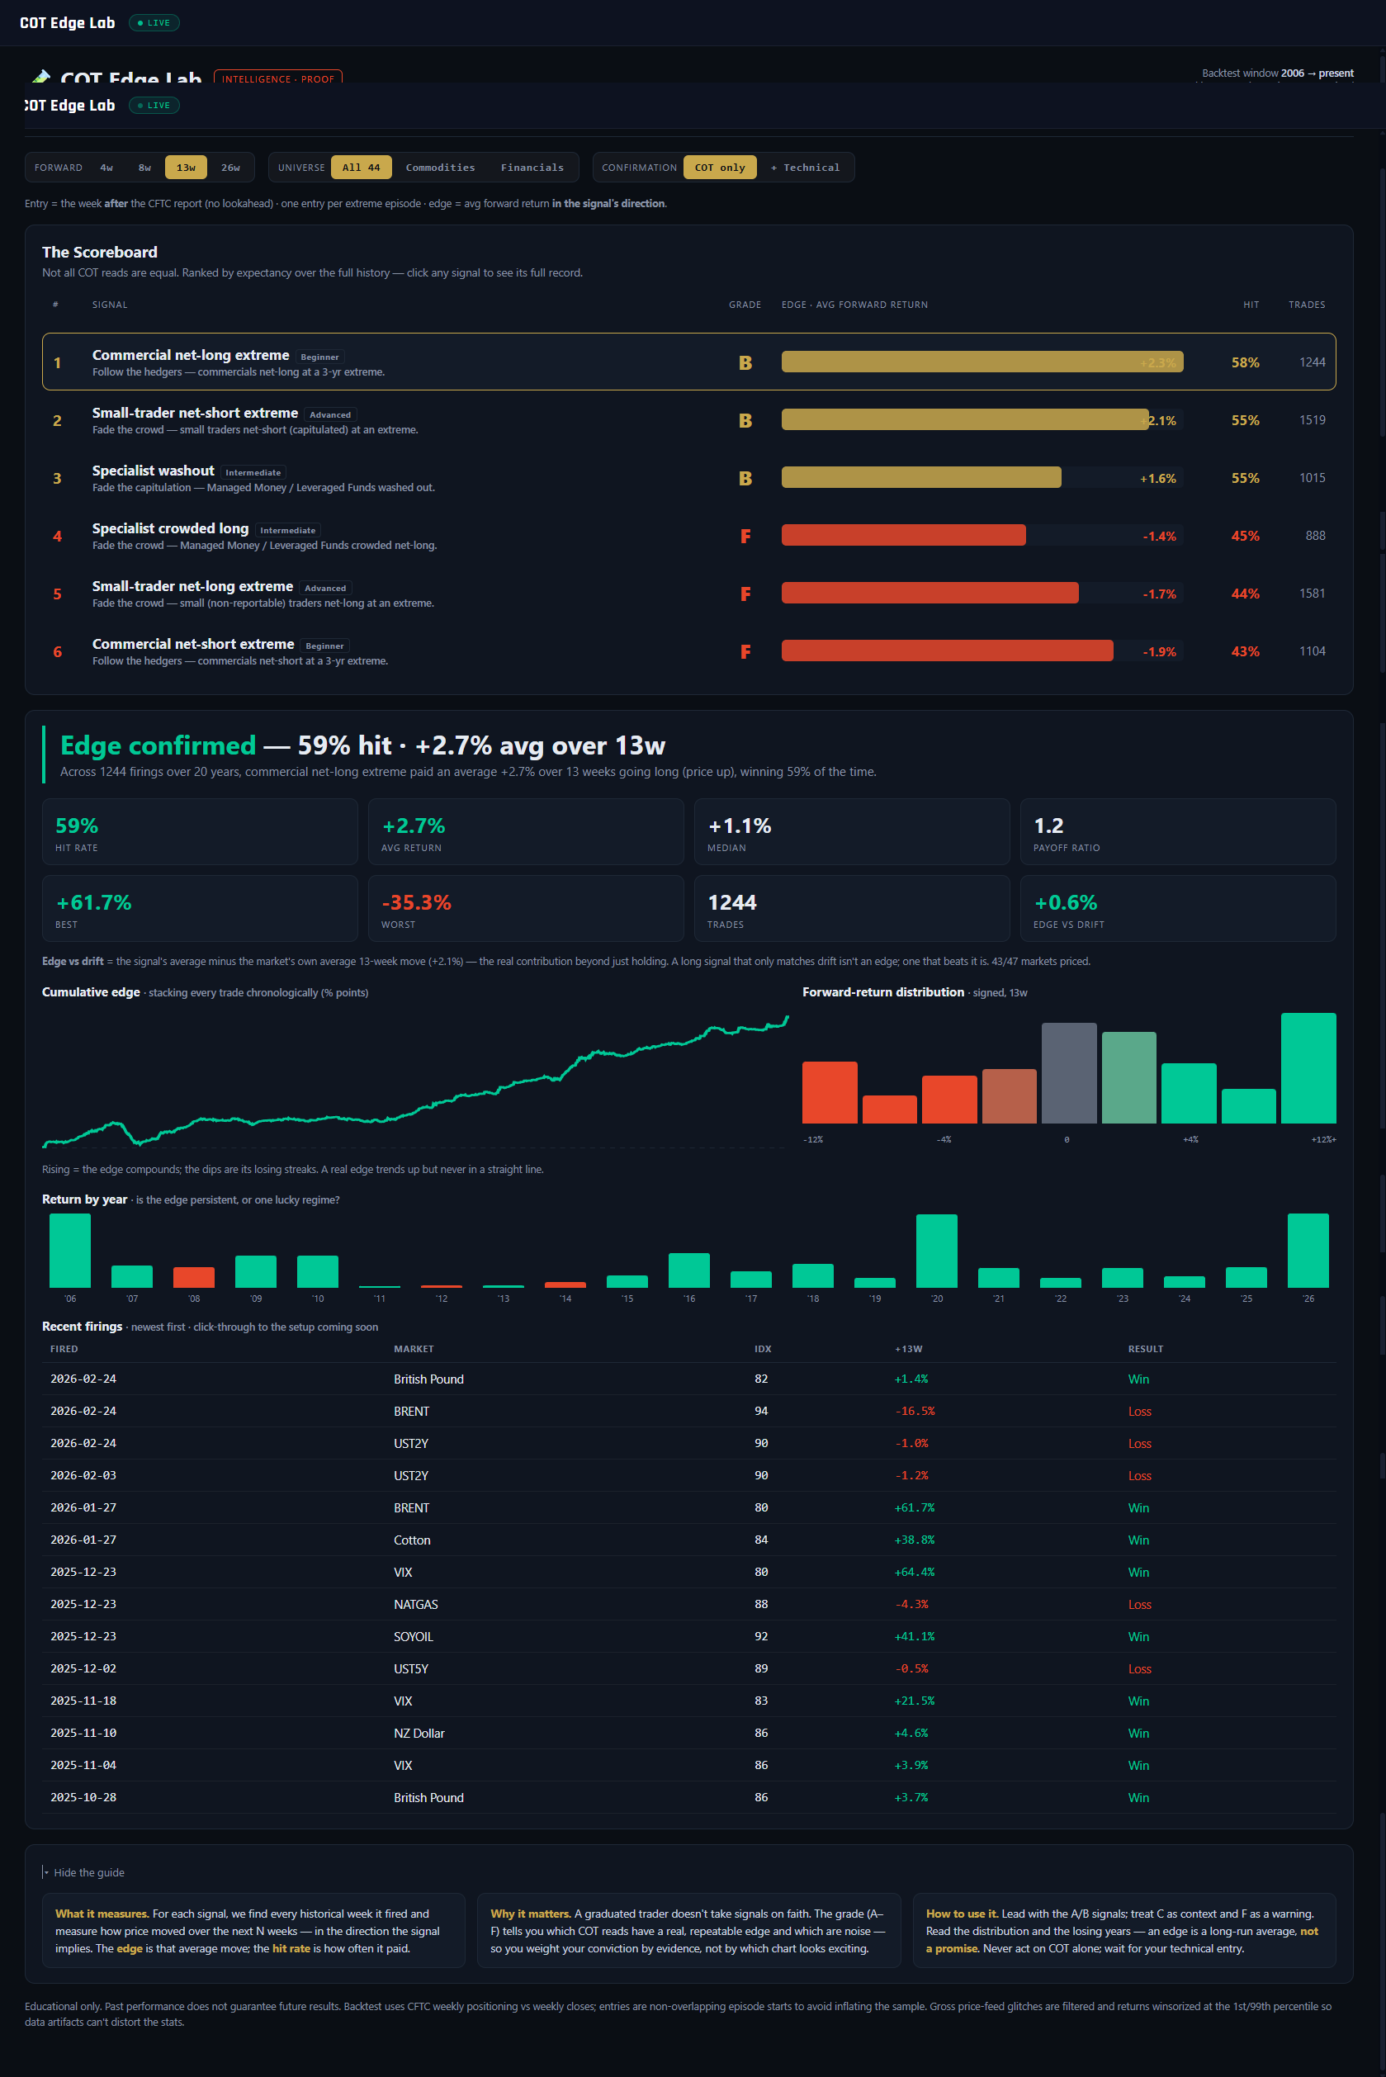The height and width of the screenshot is (2077, 1386).
Task: Click the Advanced badge on Small-trader net-short extreme
Action: click(x=330, y=414)
